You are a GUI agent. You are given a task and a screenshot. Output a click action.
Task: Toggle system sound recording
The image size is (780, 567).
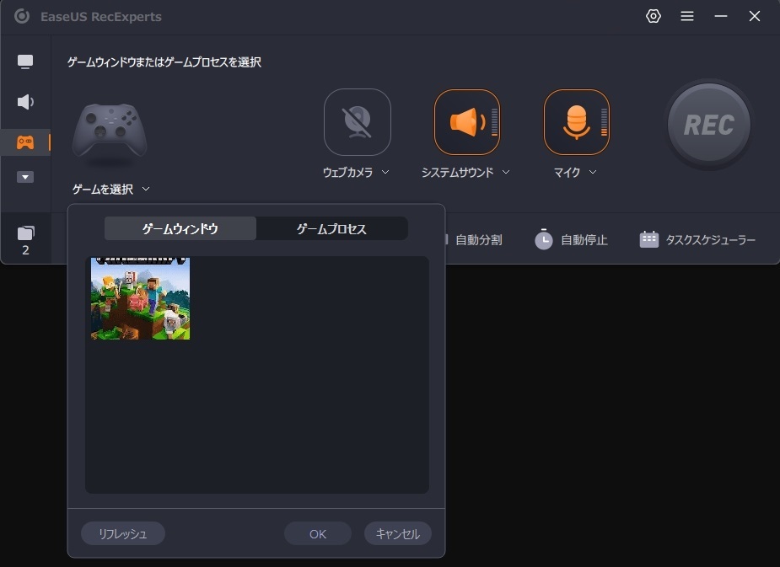pos(467,122)
